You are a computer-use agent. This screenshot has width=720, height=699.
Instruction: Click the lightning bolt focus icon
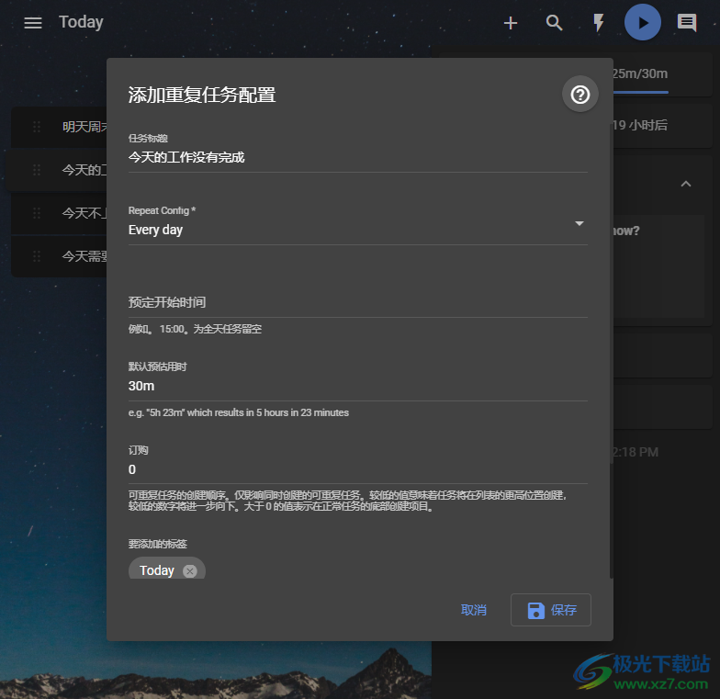599,23
